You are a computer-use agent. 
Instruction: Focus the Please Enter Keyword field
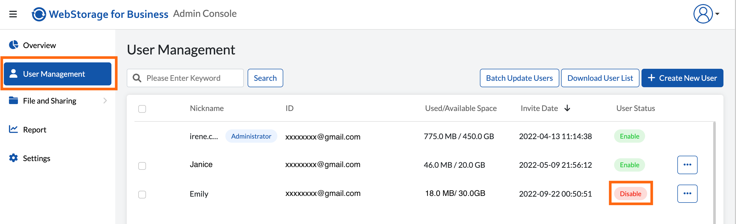click(185, 78)
